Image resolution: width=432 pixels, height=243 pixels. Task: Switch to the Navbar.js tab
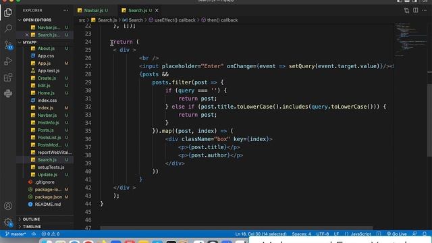(x=93, y=11)
